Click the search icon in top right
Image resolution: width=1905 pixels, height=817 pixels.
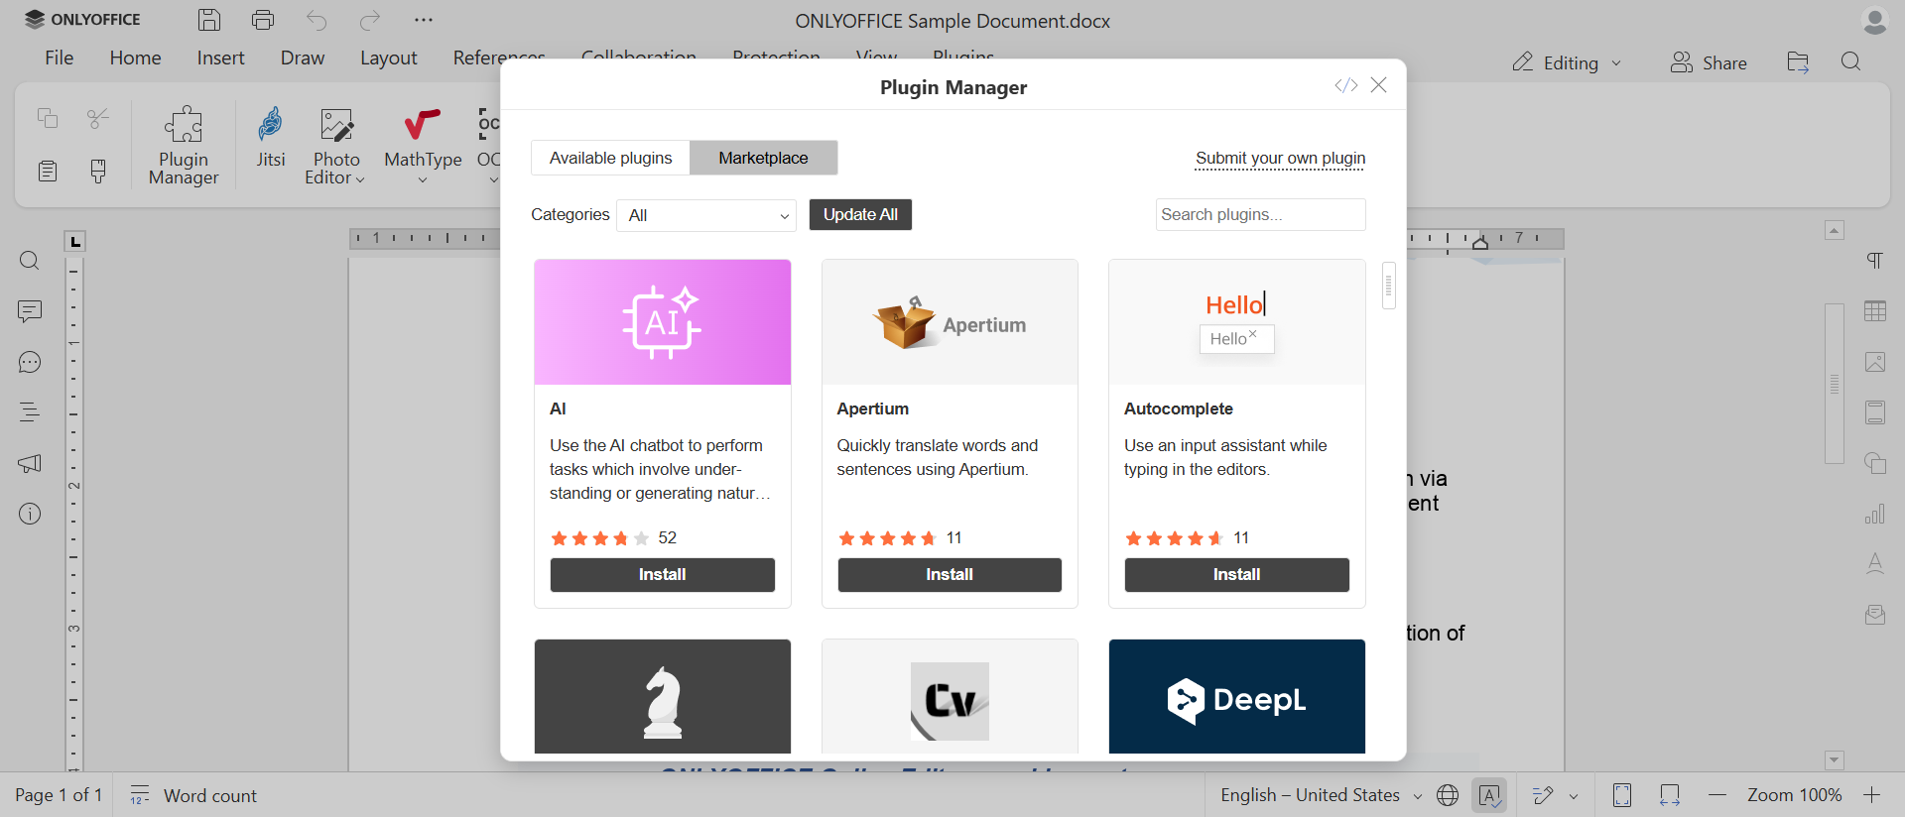[1850, 62]
